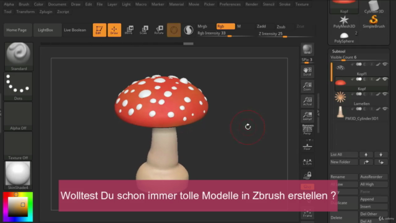Toggle visibility eye of Kopf1 subtool
The width and height of the screenshot is (396, 223).
pyautogui.click(x=385, y=64)
